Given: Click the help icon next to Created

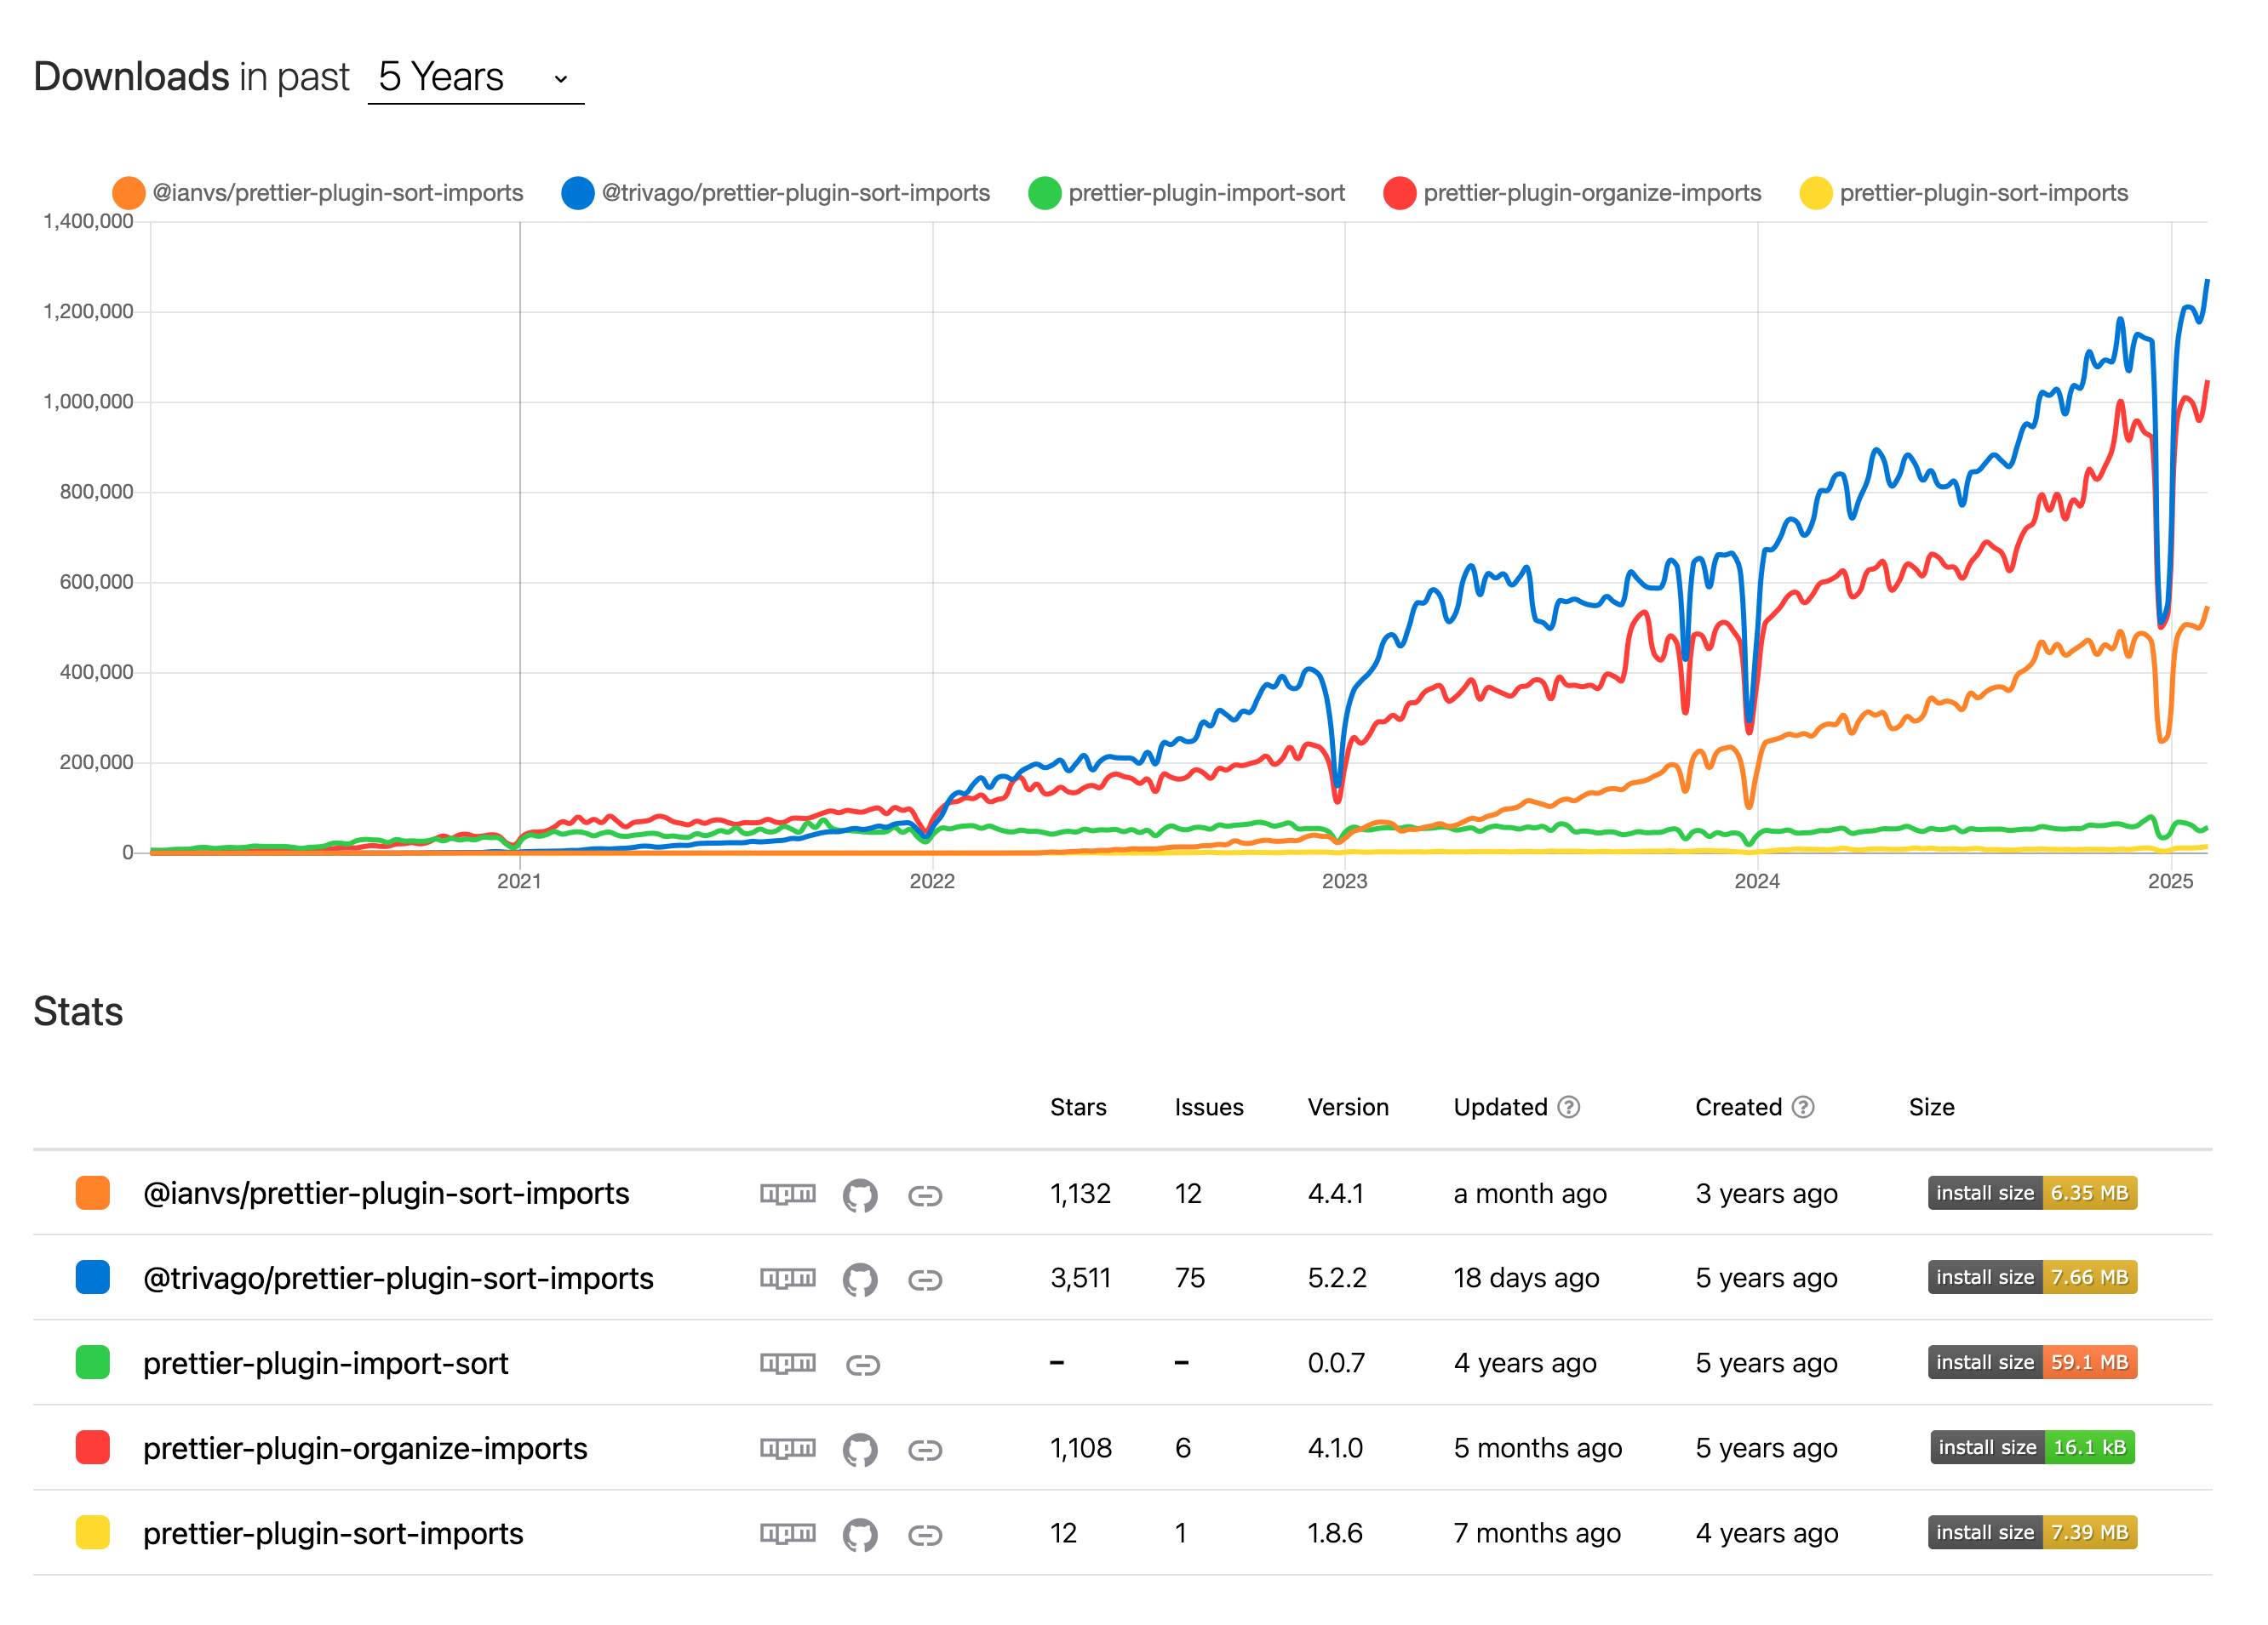Looking at the screenshot, I should point(1803,1108).
